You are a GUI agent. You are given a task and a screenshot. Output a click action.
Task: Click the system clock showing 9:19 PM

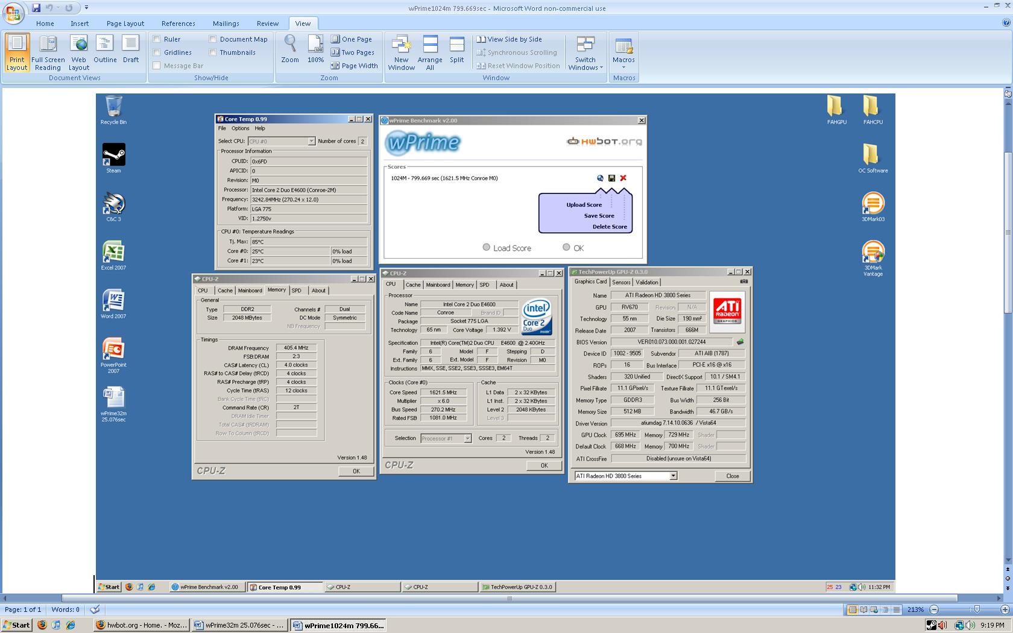(x=992, y=625)
